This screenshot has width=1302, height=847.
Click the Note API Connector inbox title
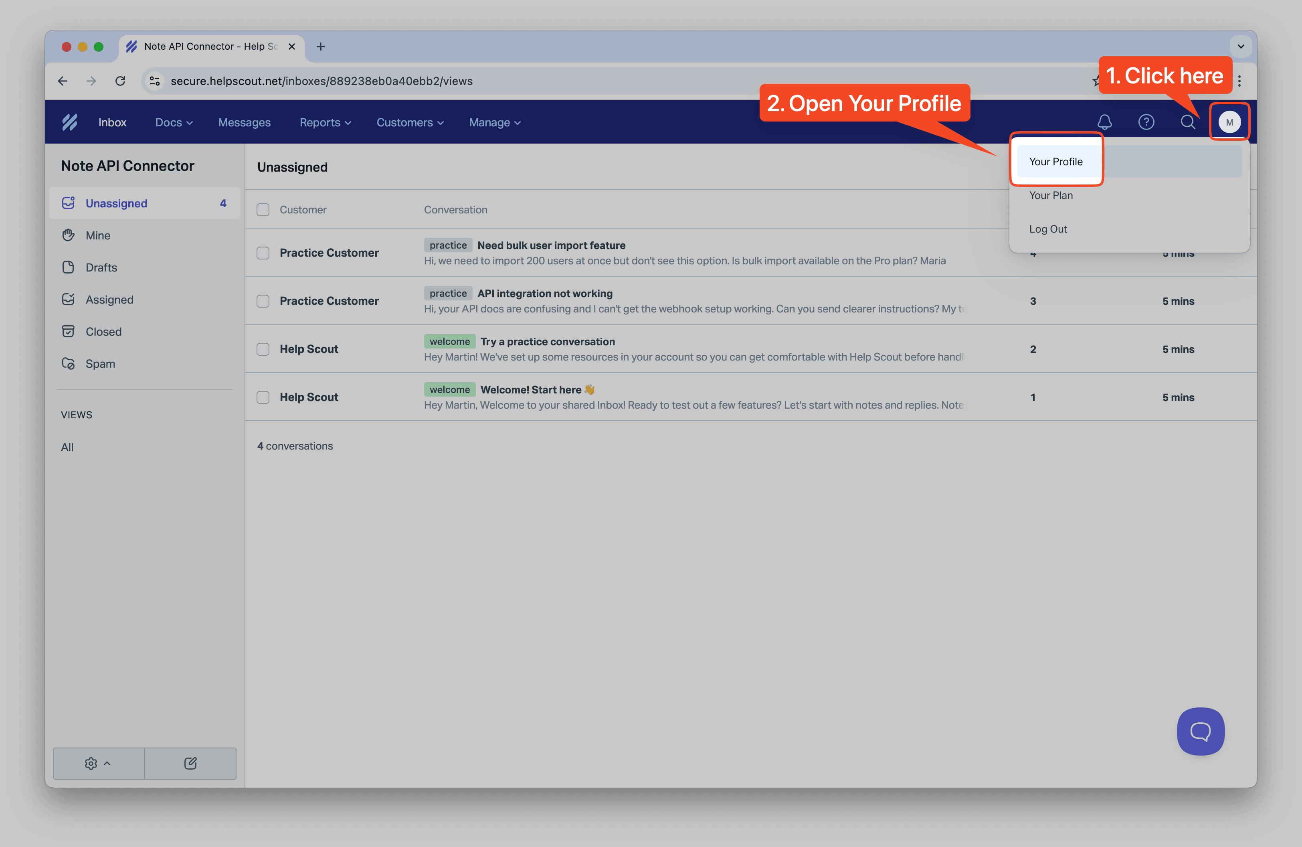click(x=127, y=166)
